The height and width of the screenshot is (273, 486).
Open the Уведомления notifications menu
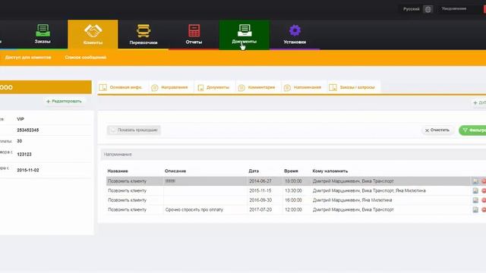[454, 8]
